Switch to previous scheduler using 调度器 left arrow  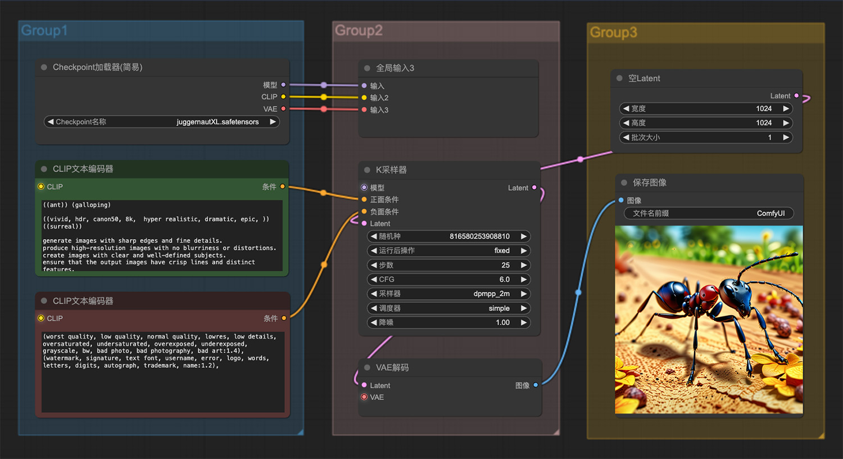374,308
